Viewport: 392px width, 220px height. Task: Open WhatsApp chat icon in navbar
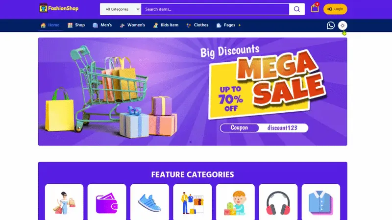(330, 25)
